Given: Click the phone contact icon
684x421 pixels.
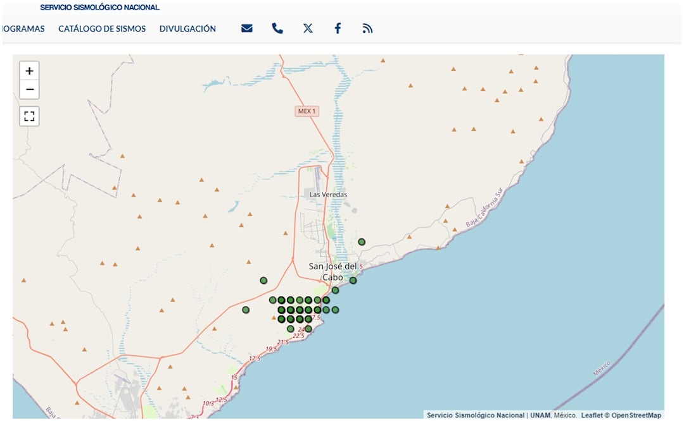Looking at the screenshot, I should [277, 28].
